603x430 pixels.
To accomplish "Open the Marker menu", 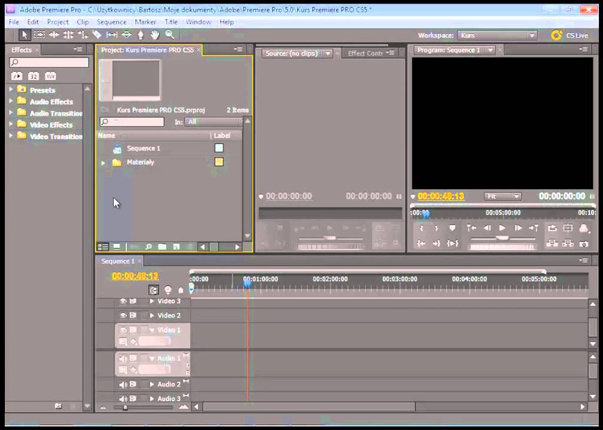I will pos(145,22).
